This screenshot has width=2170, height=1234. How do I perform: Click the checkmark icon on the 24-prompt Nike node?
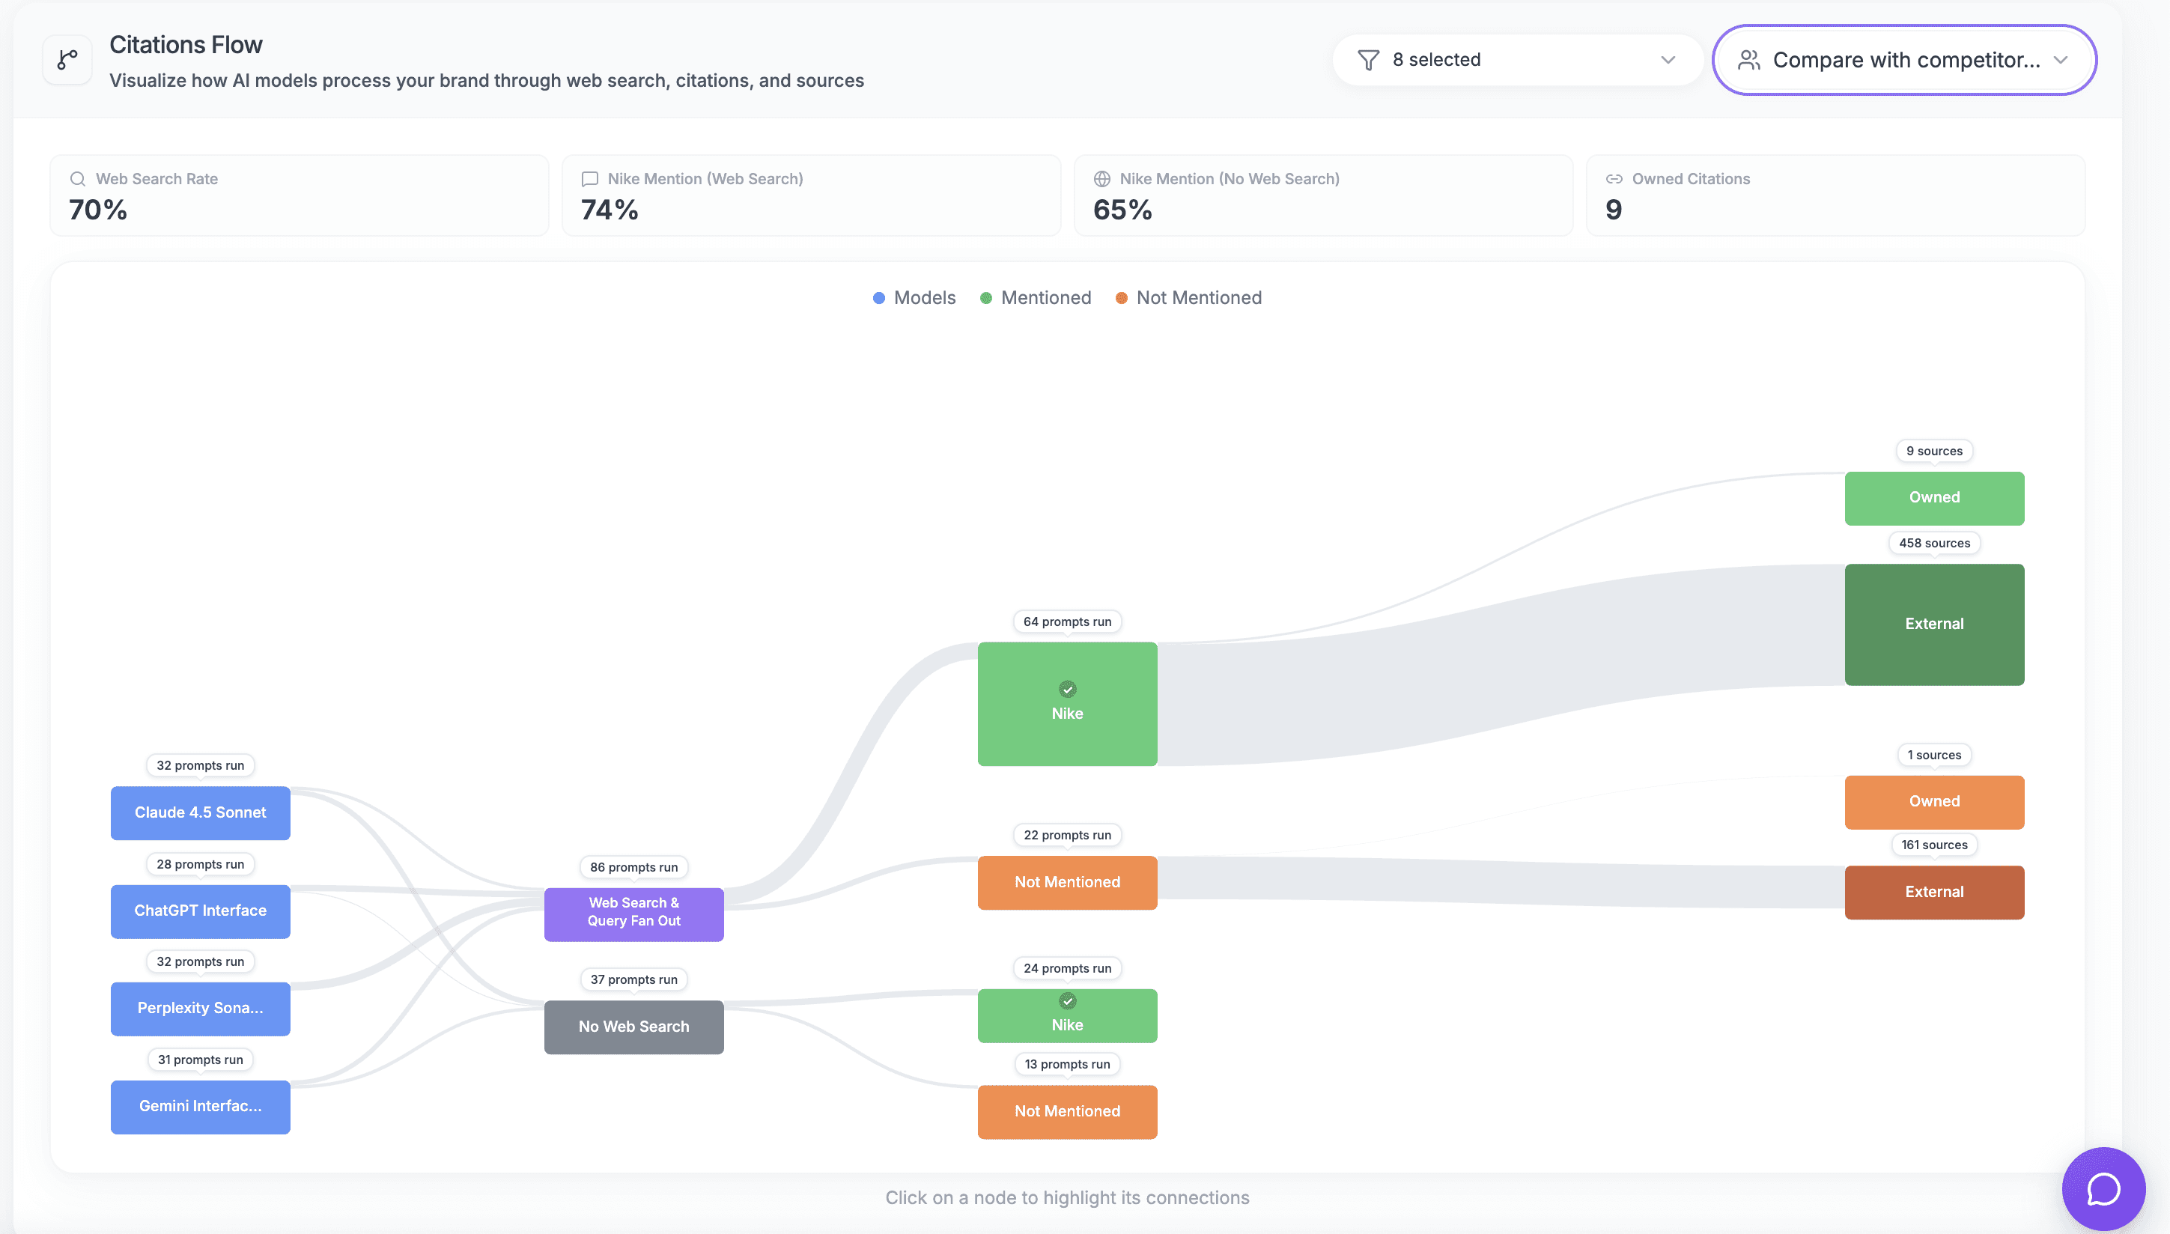(x=1068, y=1001)
